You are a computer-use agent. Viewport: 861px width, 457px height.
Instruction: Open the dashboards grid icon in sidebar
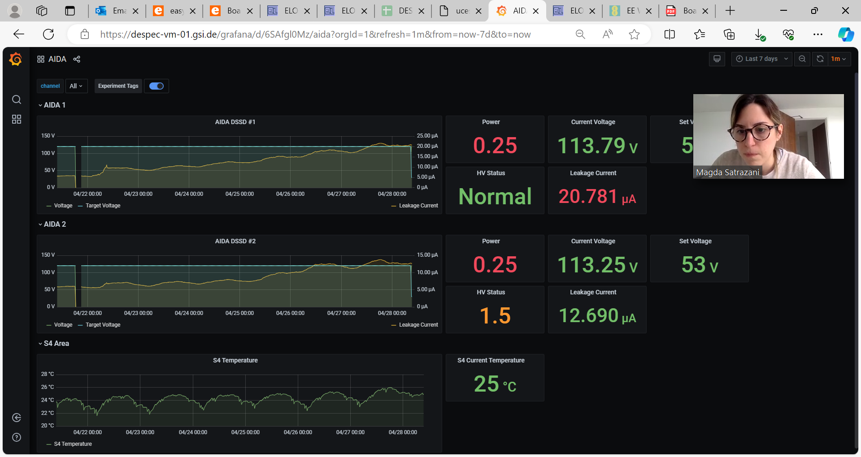click(x=17, y=119)
